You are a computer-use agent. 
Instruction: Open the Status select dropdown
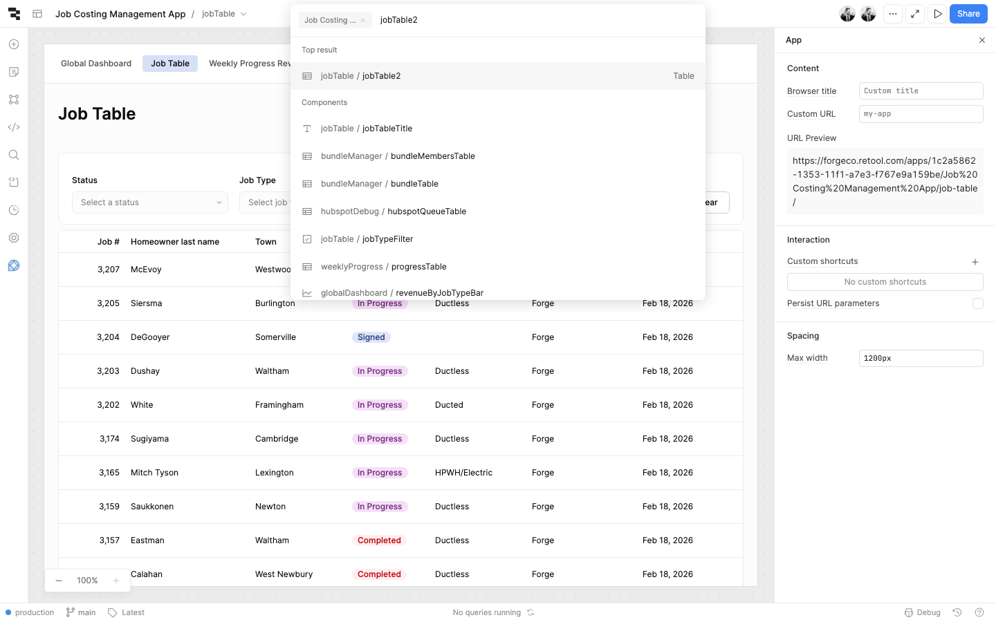(150, 202)
